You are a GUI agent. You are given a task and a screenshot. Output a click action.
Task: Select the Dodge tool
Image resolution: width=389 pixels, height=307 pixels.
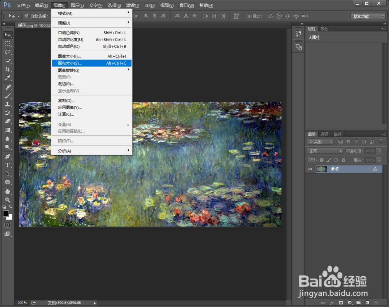pyautogui.click(x=7, y=147)
